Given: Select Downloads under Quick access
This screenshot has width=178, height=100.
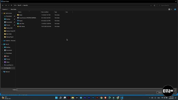Looking at the screenshot, I should click(x=9, y=16).
